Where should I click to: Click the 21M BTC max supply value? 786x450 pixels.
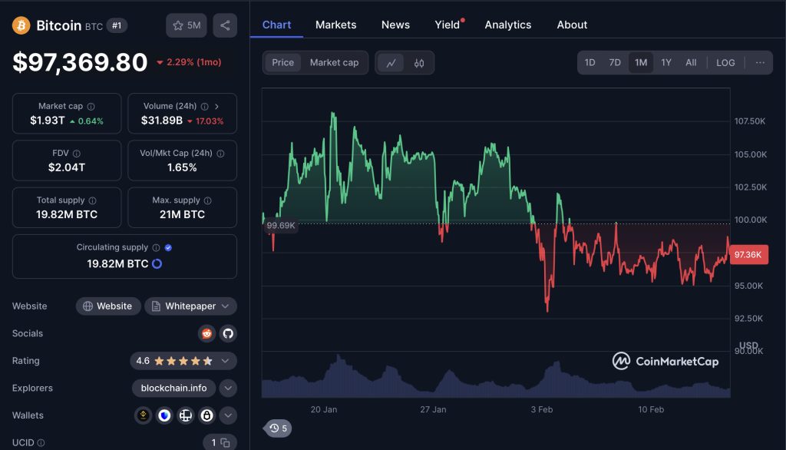pyautogui.click(x=182, y=214)
